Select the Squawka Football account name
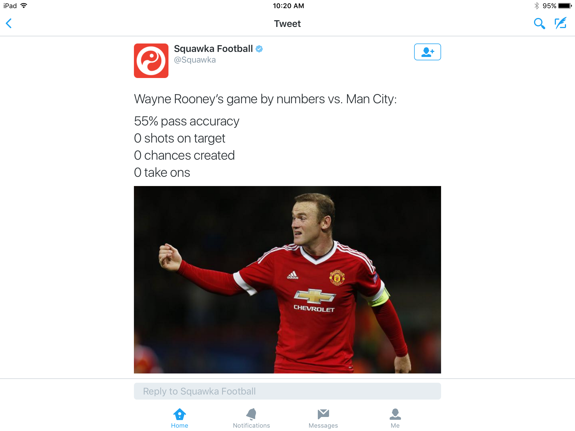Viewport: 575px width, 431px height. (x=213, y=49)
